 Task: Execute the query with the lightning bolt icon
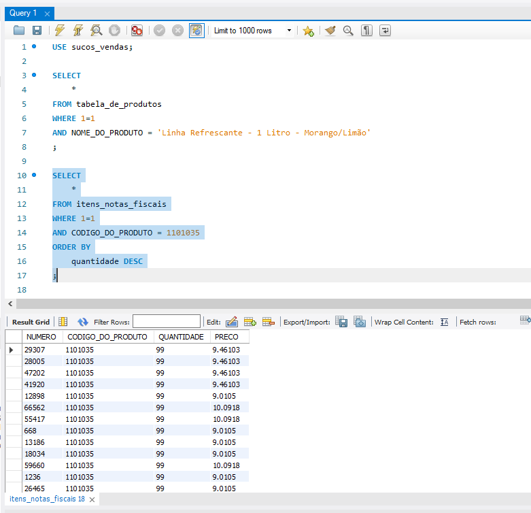[x=60, y=31]
